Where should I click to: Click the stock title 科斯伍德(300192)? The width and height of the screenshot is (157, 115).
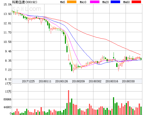tap(25, 2)
